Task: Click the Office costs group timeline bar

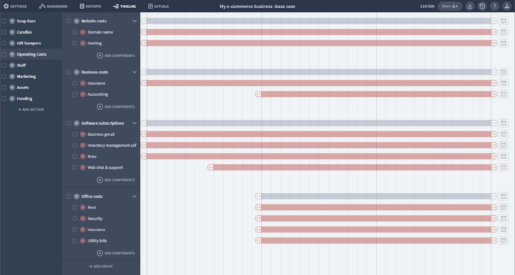Action: point(376,196)
